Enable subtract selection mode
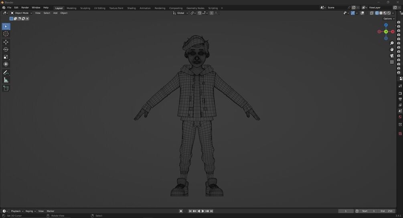Image resolution: width=403 pixels, height=218 pixels. point(19,18)
